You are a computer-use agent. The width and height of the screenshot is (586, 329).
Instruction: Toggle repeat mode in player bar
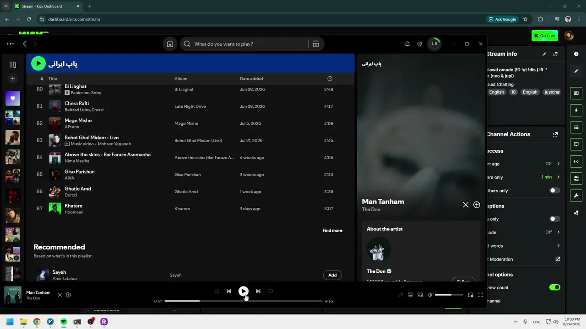pos(271,291)
